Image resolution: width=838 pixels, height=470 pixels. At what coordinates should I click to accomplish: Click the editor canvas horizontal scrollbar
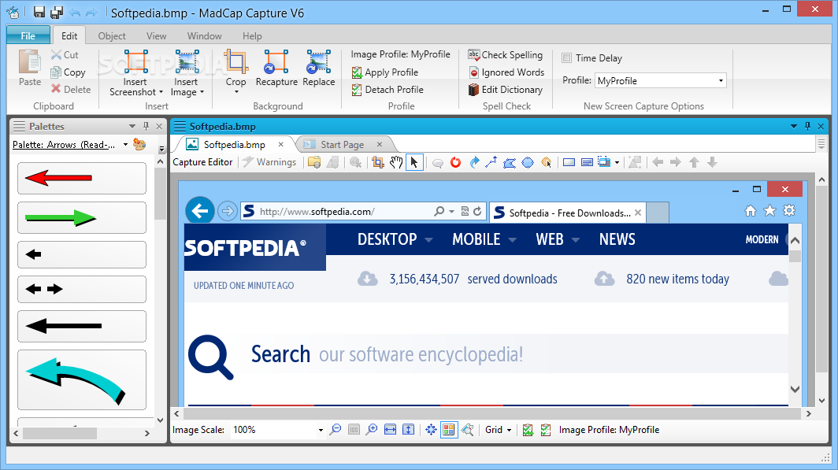tap(491, 413)
